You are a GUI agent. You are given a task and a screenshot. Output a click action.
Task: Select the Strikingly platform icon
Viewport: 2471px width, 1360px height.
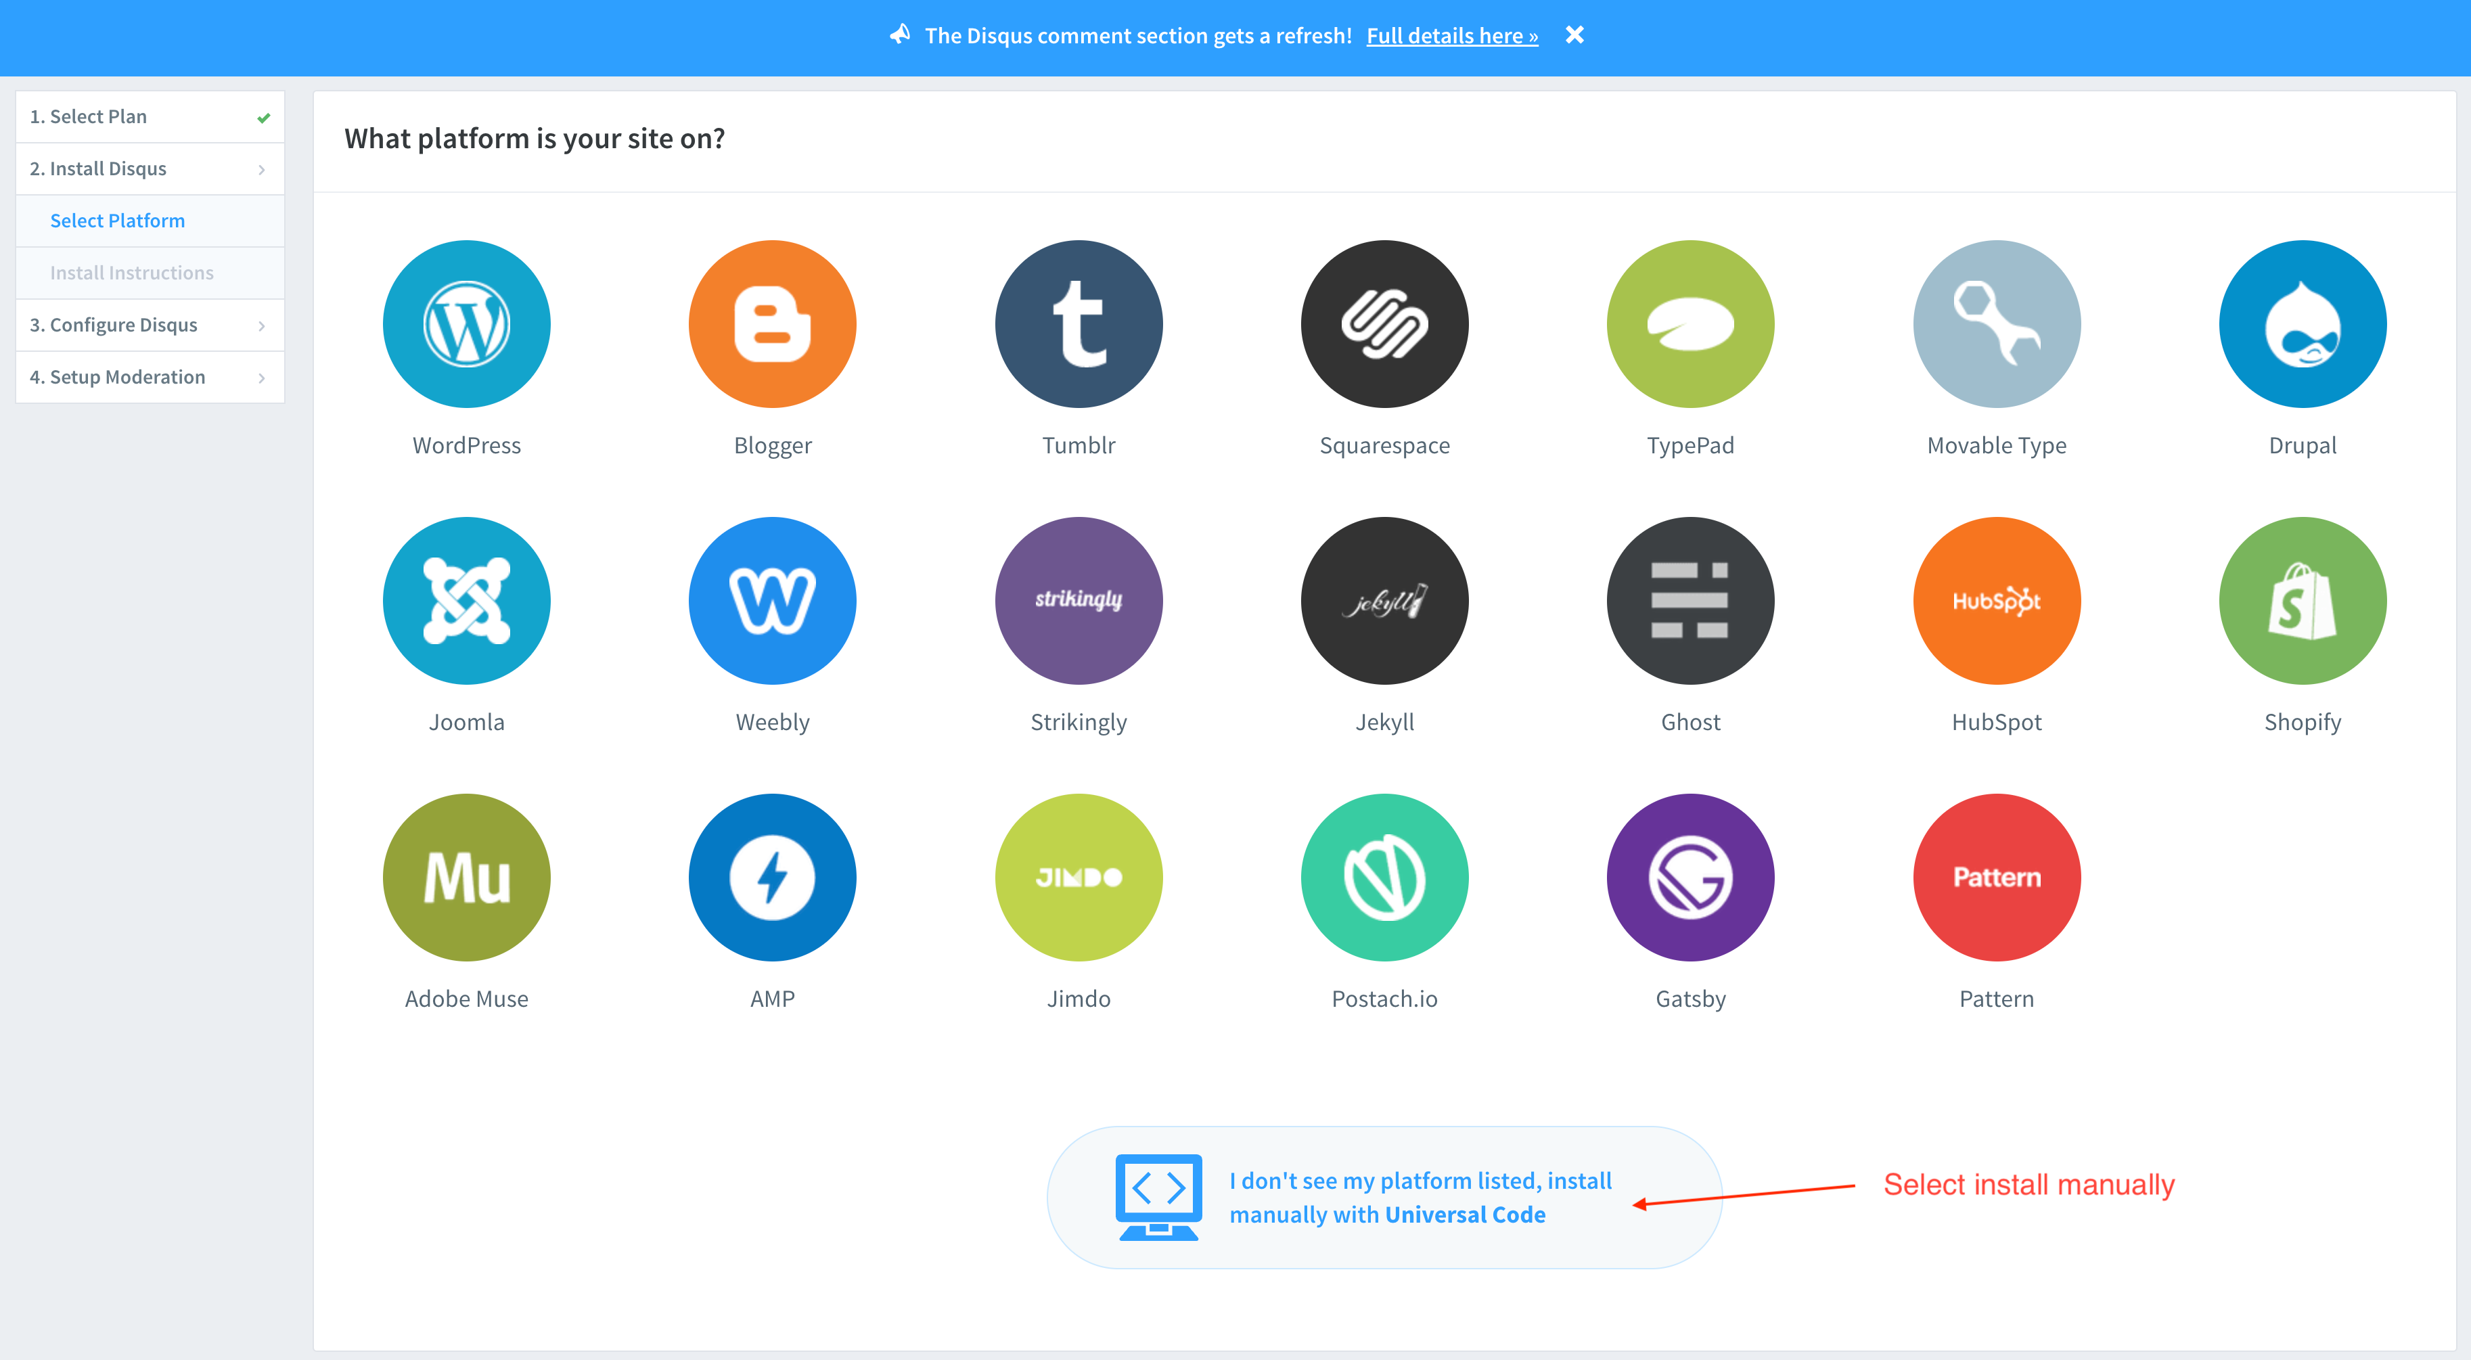click(1078, 600)
